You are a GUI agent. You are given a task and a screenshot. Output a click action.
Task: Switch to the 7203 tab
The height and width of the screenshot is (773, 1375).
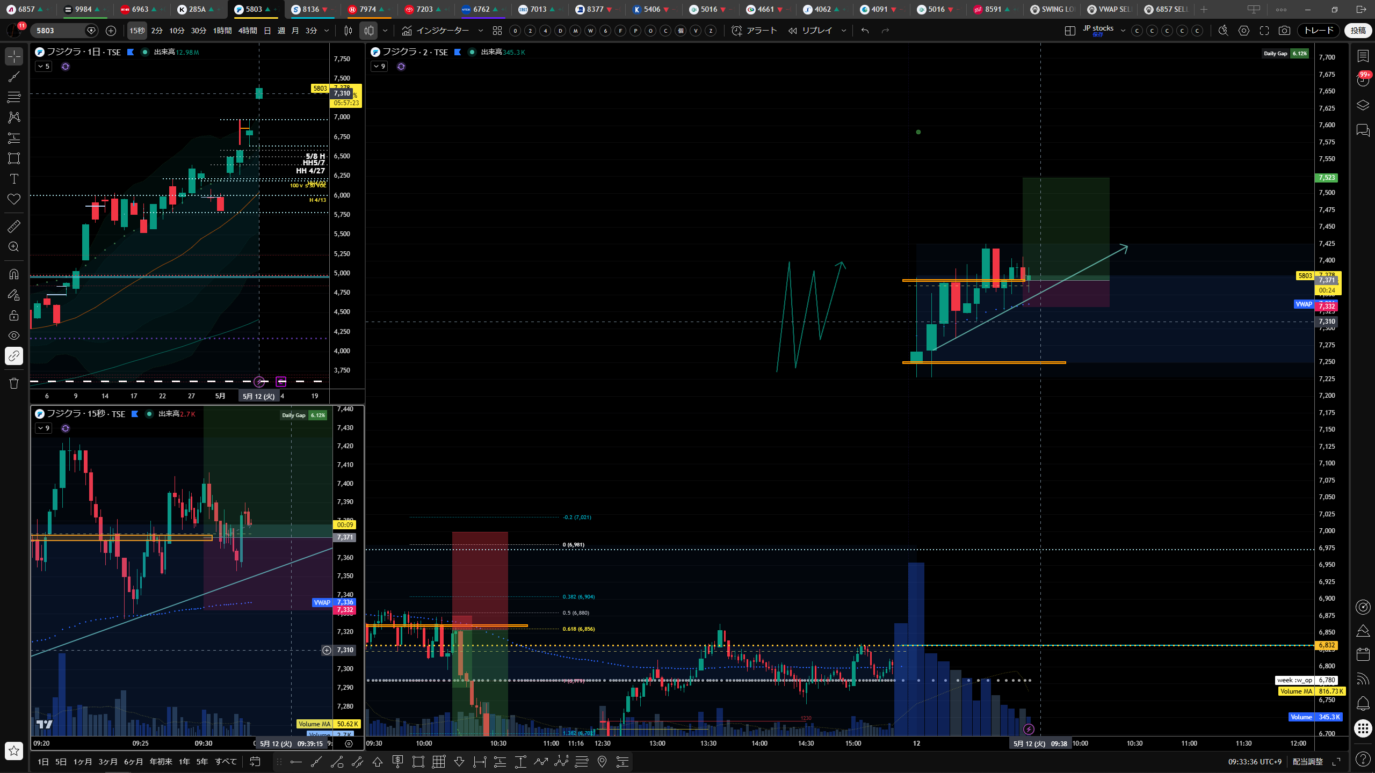[427, 10]
